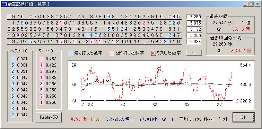Click the red ミス 9.2 回 text

(241, 51)
